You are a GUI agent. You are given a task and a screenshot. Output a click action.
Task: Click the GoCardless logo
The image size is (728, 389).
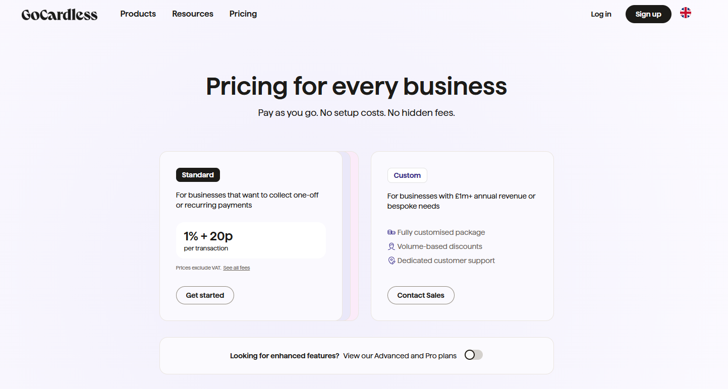coord(60,14)
